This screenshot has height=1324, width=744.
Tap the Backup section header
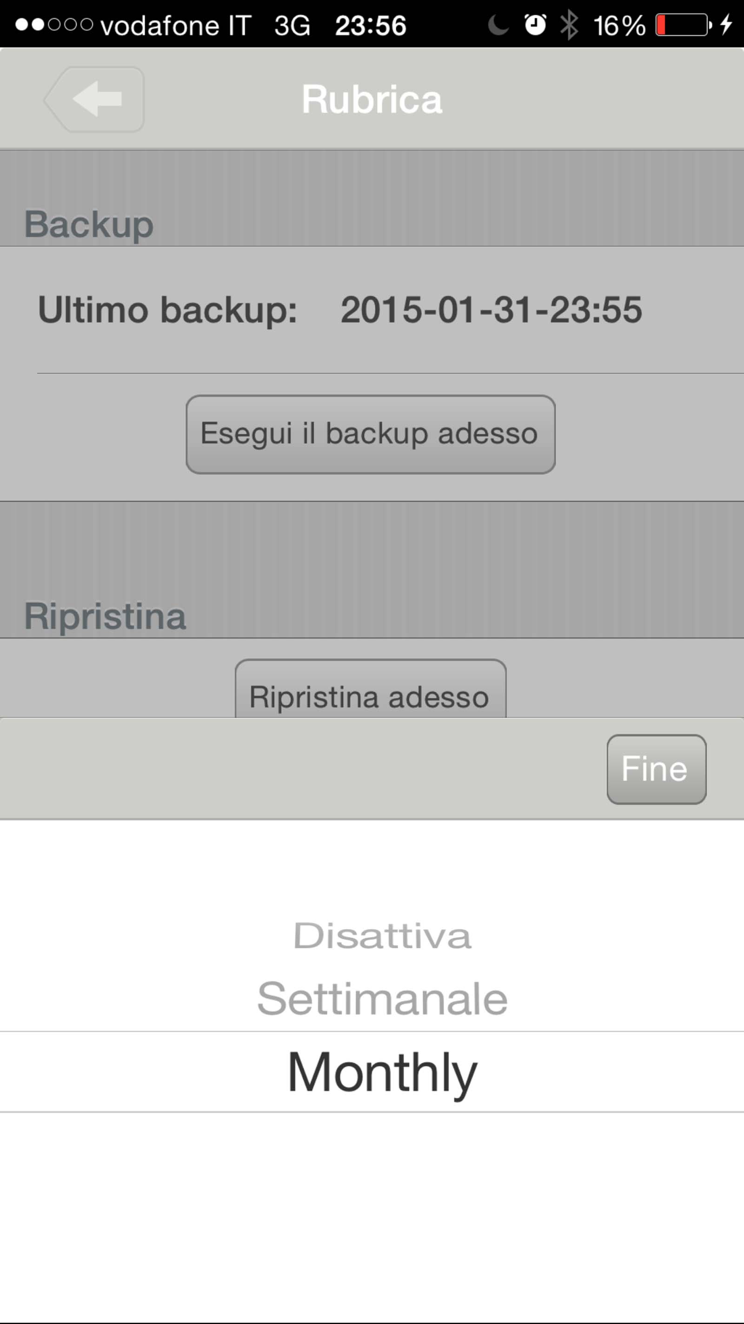[89, 224]
